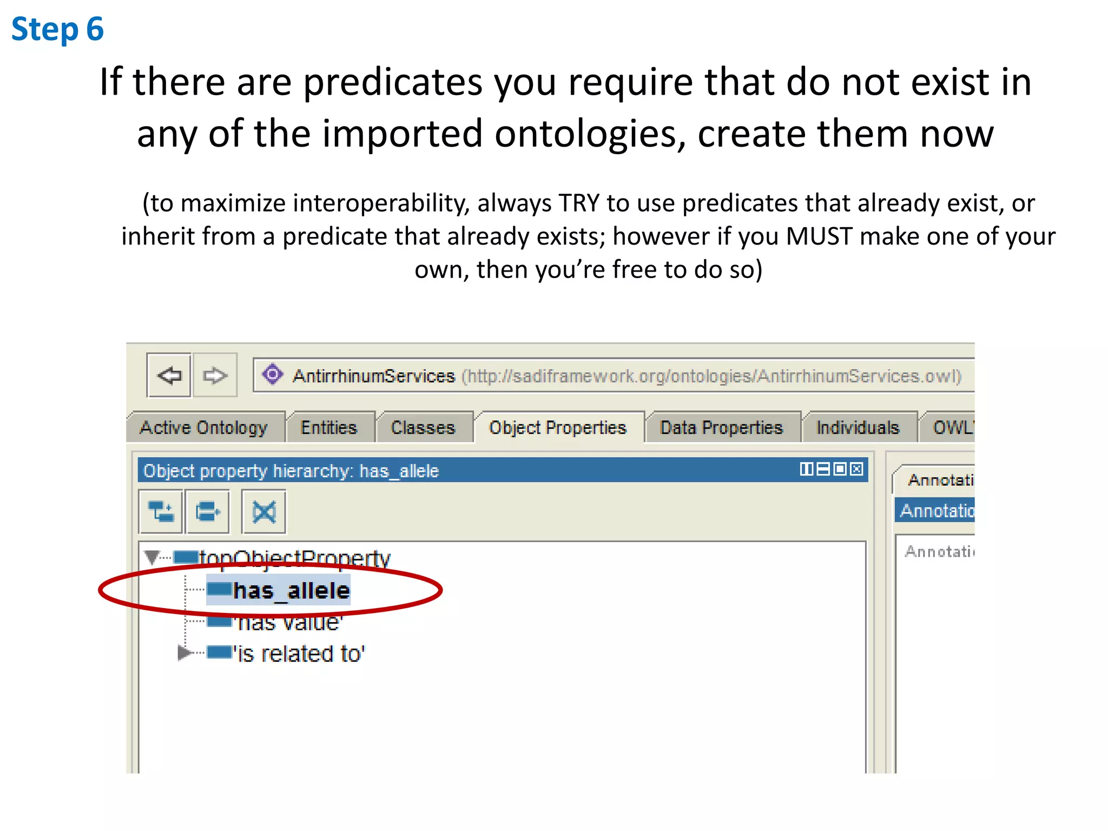Click the Add sub property icon

pos(161,511)
